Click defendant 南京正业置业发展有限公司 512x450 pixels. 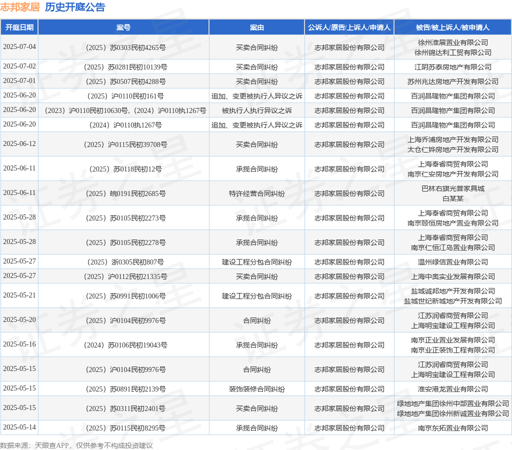[452, 340]
